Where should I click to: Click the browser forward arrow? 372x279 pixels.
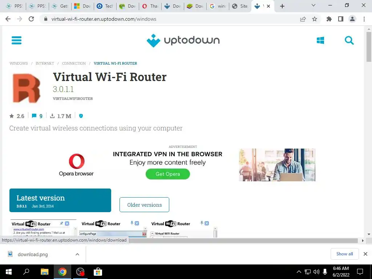coord(20,19)
